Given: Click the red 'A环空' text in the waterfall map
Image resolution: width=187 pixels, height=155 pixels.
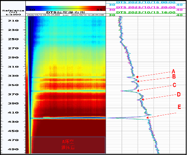Looking at the screenshot, I should (x=68, y=141).
